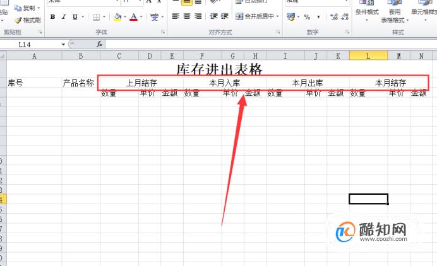The height and width of the screenshot is (266, 437).
Task: Center text horizontally
Action: [187, 16]
